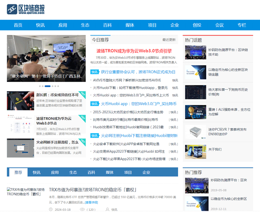The width and height of the screenshot is (260, 212).
Task: Select the first carousel dot
Action: click(x=40, y=86)
